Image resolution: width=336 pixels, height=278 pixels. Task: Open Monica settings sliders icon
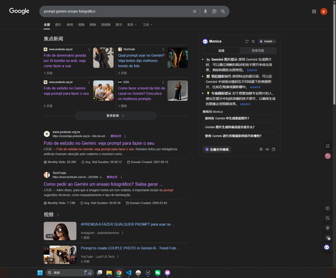[253, 42]
